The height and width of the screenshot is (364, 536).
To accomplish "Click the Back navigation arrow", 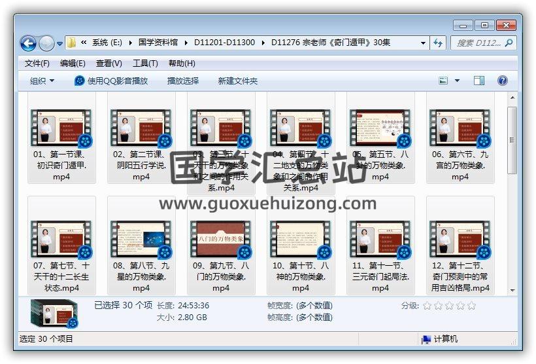I will 28,43.
